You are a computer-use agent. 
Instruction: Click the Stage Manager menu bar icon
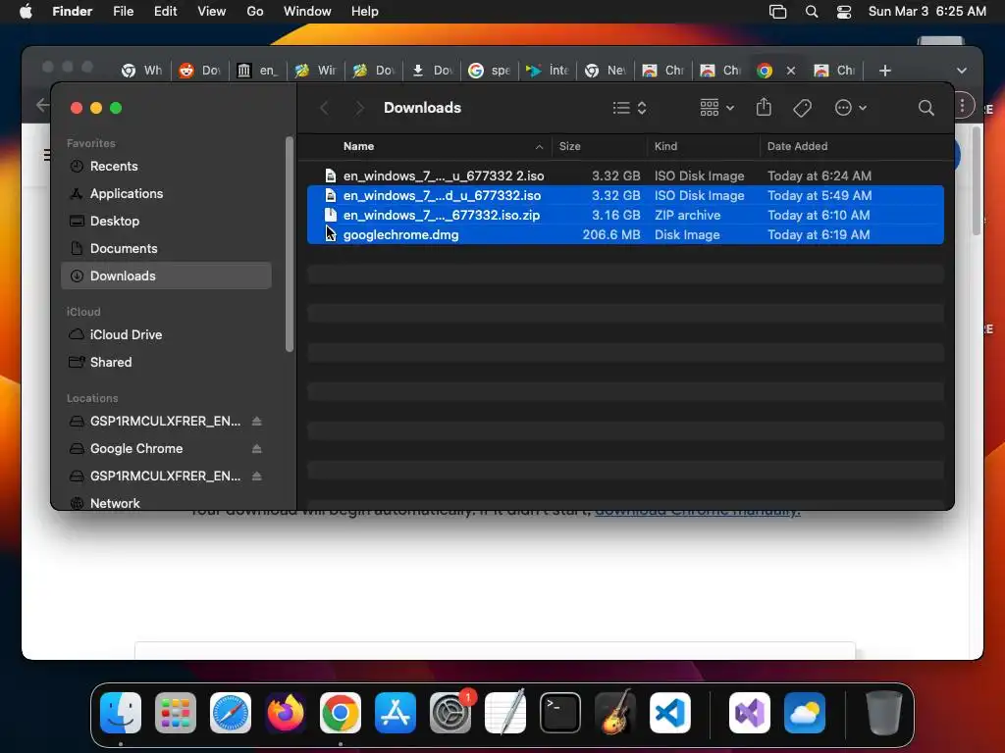777,12
